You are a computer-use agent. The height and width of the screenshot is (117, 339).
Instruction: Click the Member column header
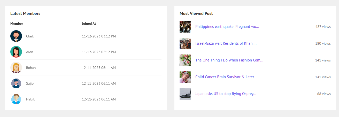[17, 24]
